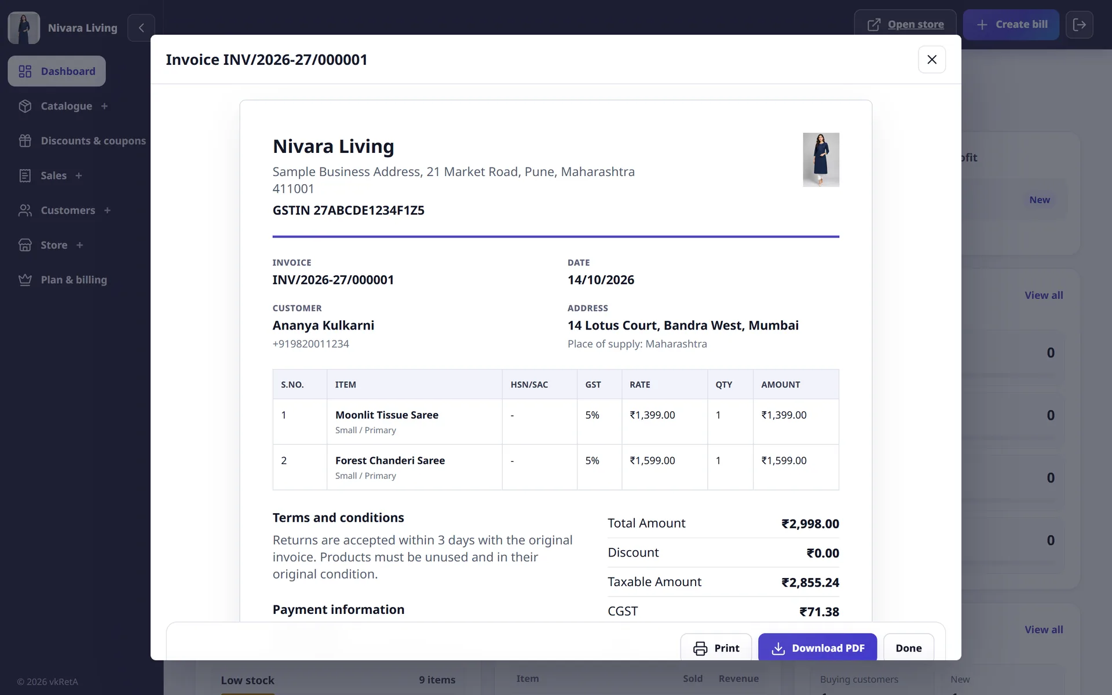Screen dimensions: 1112x695
Task: Expand Catalogue using its plus sign
Action: pyautogui.click(x=104, y=106)
